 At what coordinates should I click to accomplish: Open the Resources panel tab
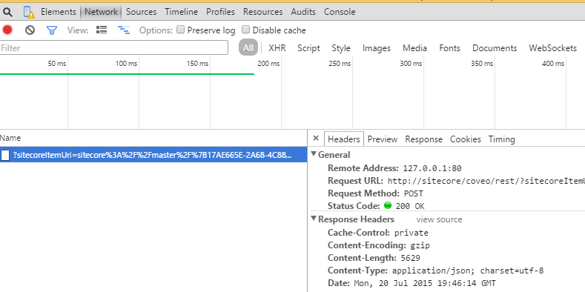[263, 12]
